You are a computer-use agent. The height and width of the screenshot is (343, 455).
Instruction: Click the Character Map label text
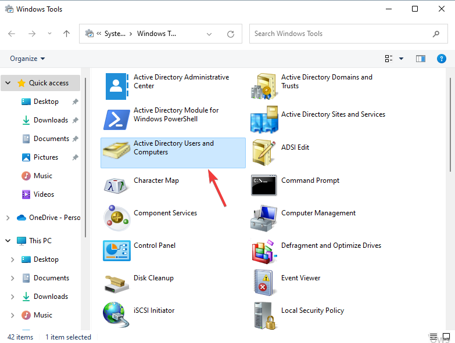tap(156, 180)
